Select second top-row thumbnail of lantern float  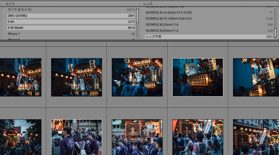point(76,77)
